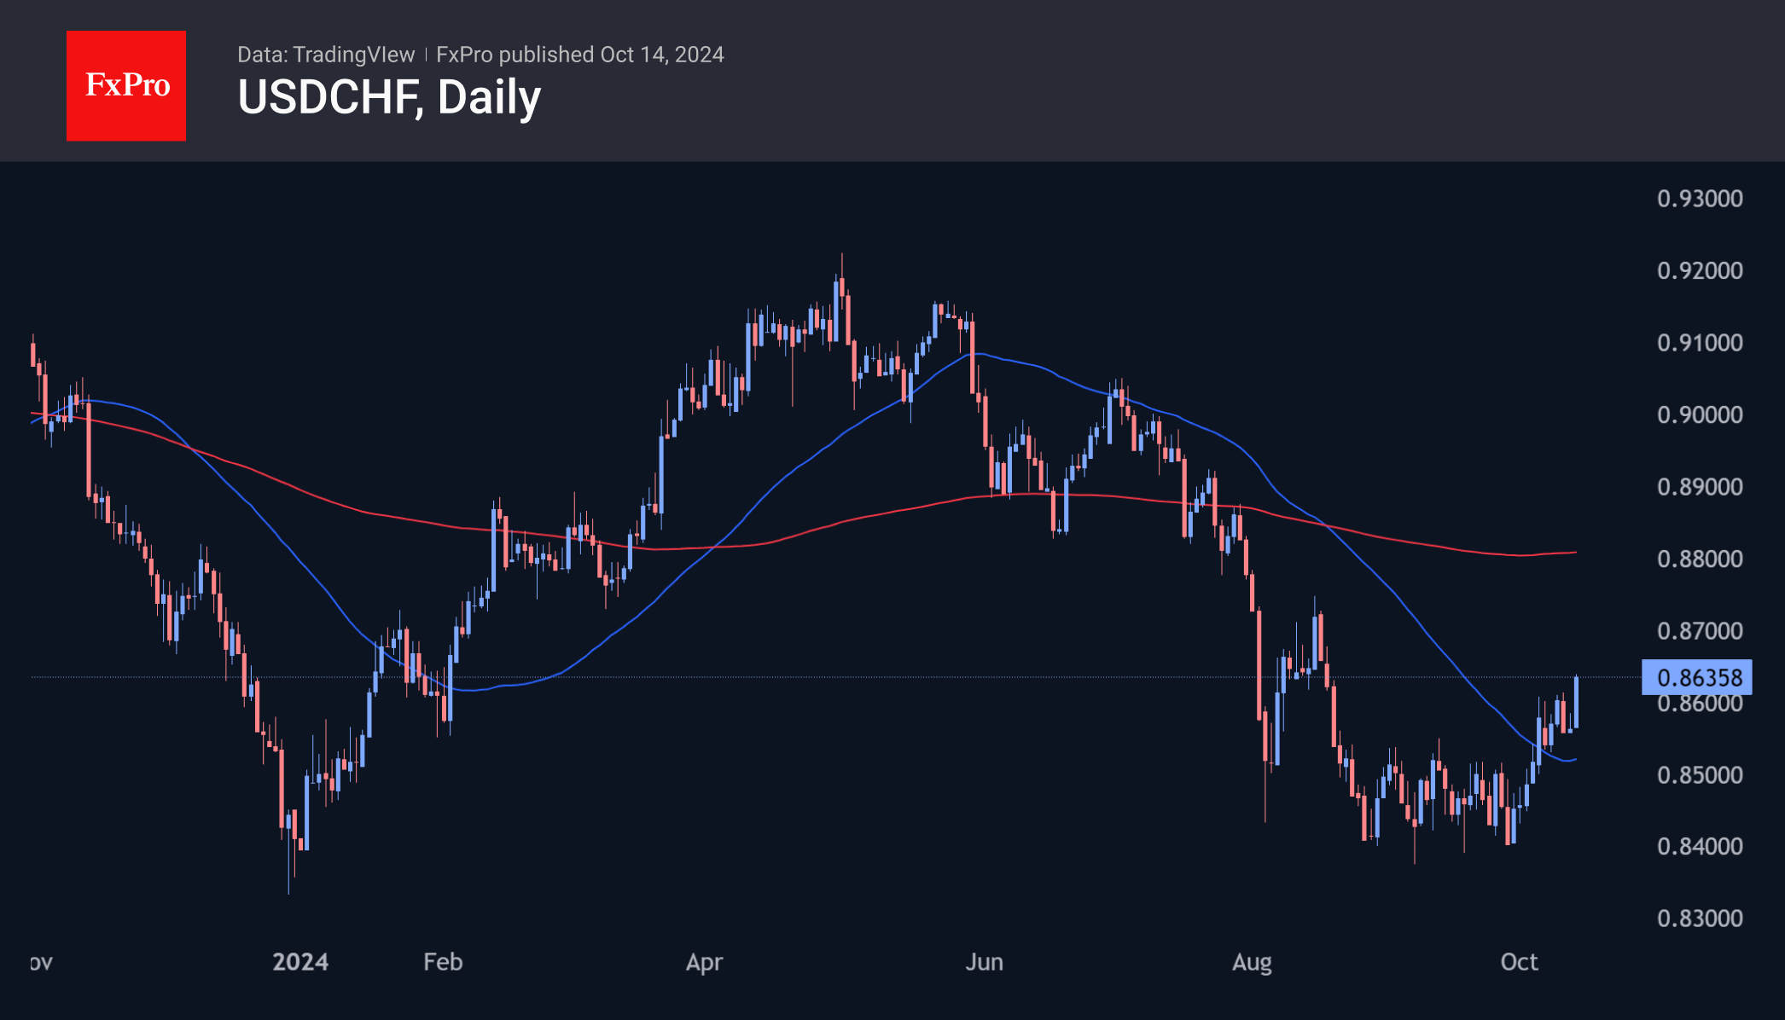Click the 0.93000 price axis label

point(1699,199)
